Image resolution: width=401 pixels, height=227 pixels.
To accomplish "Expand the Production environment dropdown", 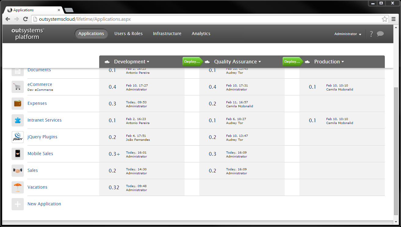I will tap(329, 62).
